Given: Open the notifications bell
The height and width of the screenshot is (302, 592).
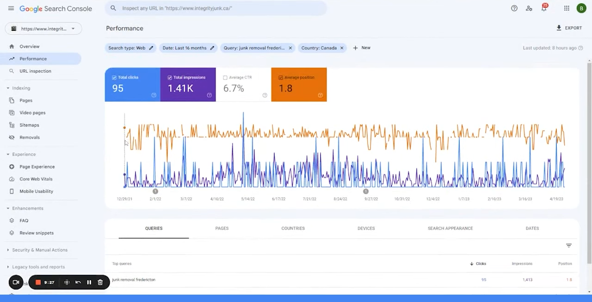Looking at the screenshot, I should (x=544, y=8).
